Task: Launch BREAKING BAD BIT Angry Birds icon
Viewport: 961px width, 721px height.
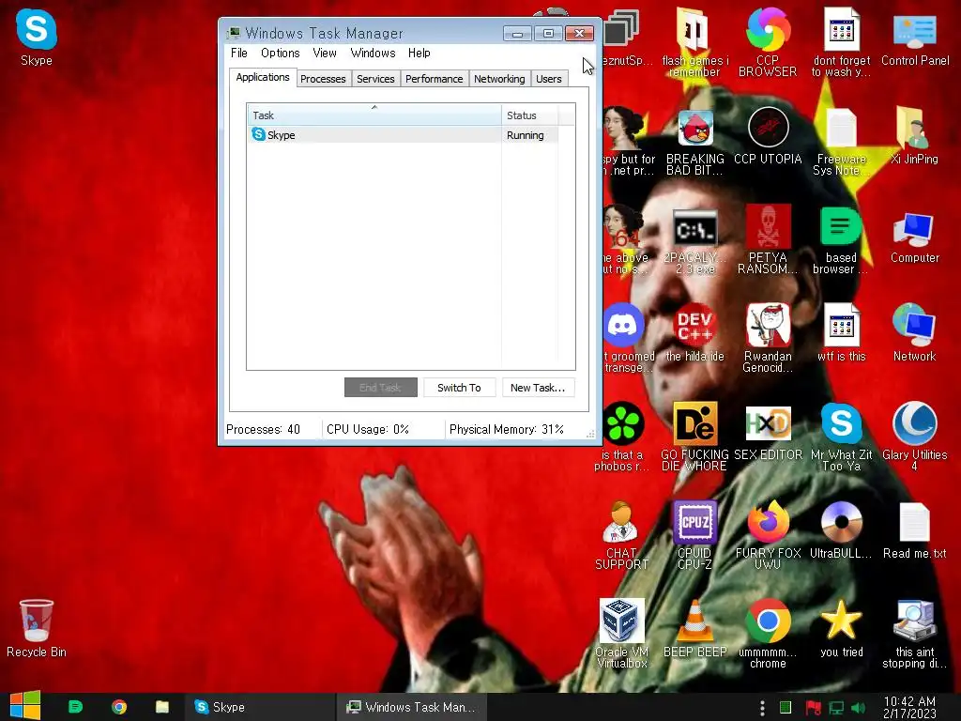Action: point(694,143)
